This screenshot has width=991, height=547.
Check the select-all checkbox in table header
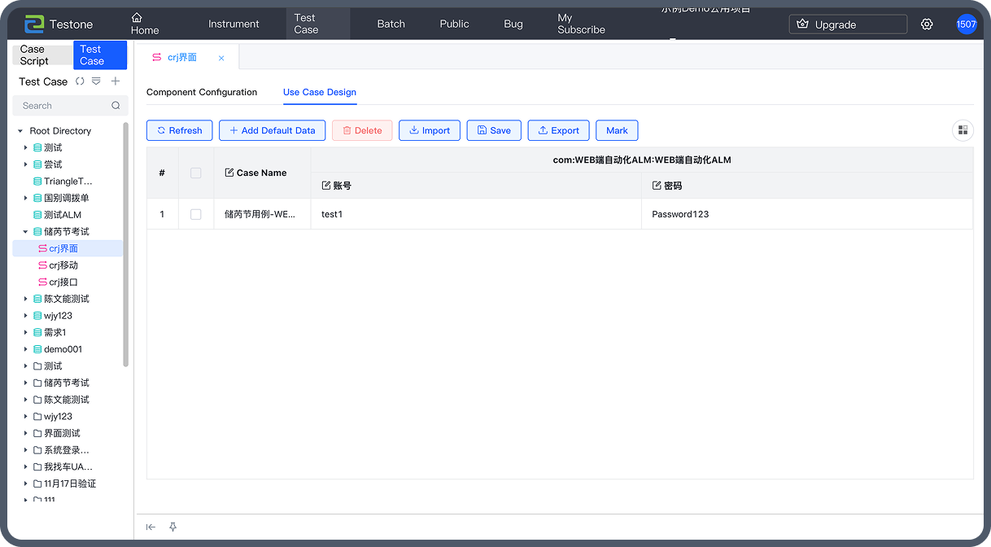point(195,173)
